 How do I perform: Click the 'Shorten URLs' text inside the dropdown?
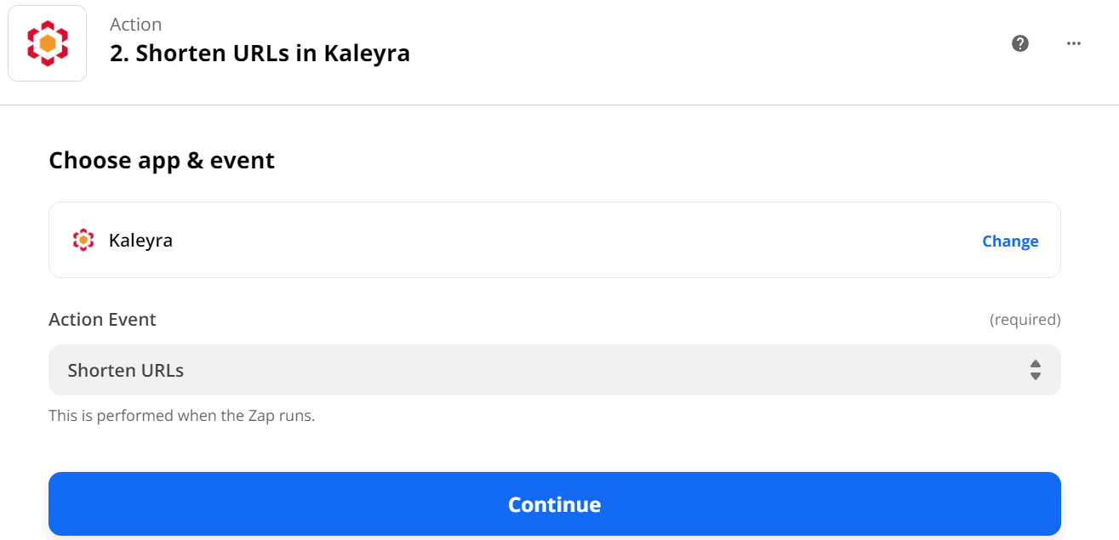[x=126, y=371]
